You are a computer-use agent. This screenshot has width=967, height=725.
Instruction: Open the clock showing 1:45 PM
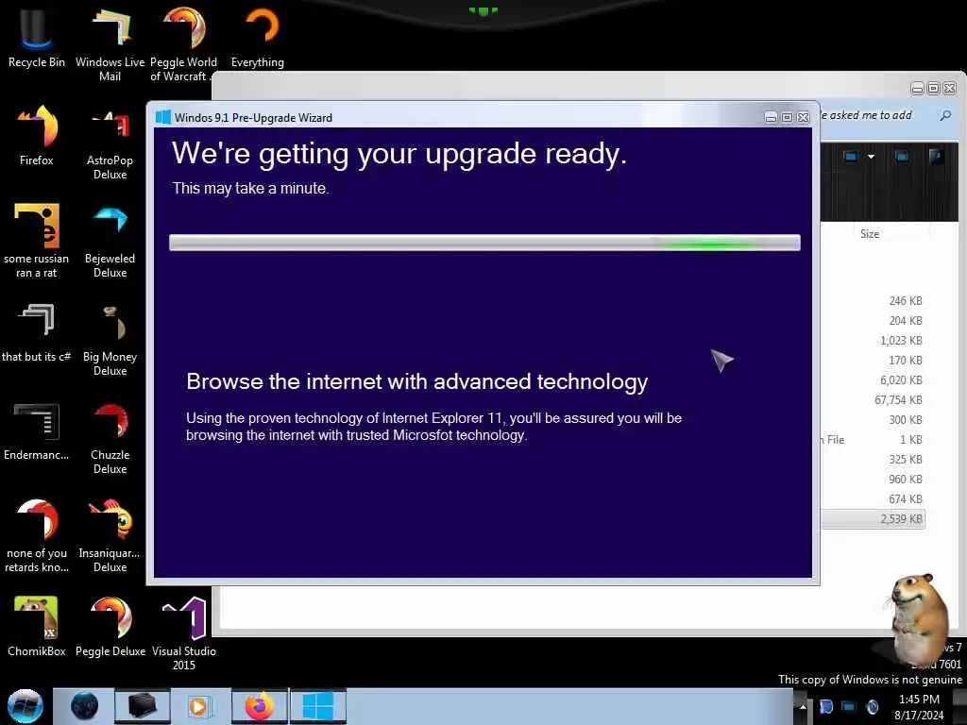pyautogui.click(x=919, y=707)
